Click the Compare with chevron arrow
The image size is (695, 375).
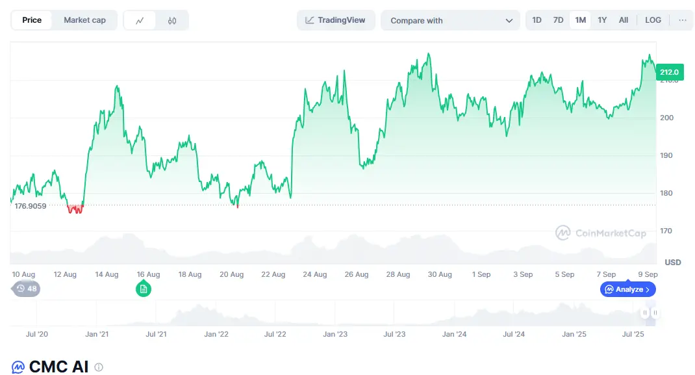[509, 21]
